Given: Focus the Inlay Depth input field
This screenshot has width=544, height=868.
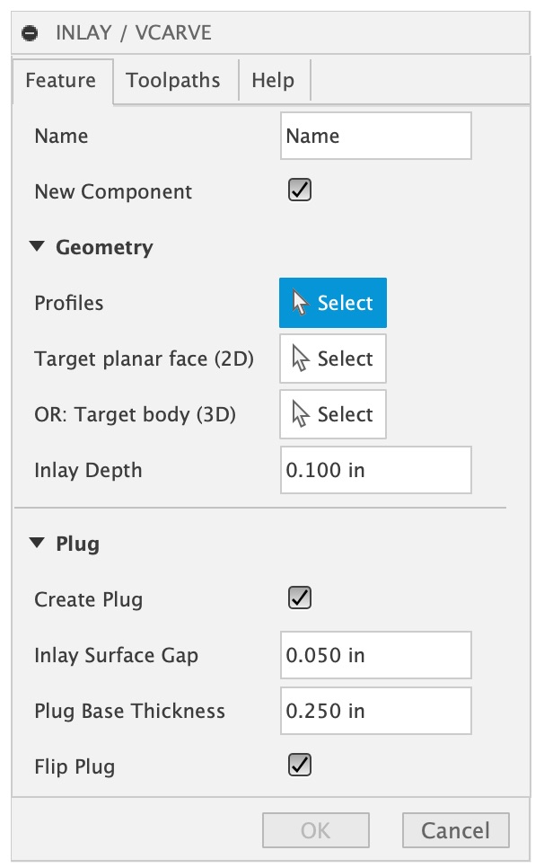Looking at the screenshot, I should (x=375, y=470).
